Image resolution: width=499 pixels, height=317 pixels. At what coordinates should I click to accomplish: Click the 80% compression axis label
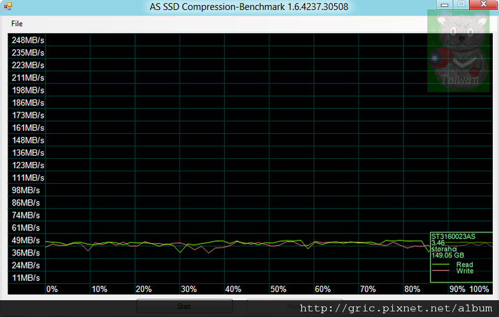(x=412, y=289)
